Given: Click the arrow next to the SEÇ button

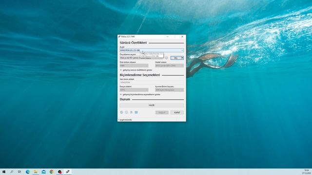Looking at the screenshot, I should [x=182, y=58].
